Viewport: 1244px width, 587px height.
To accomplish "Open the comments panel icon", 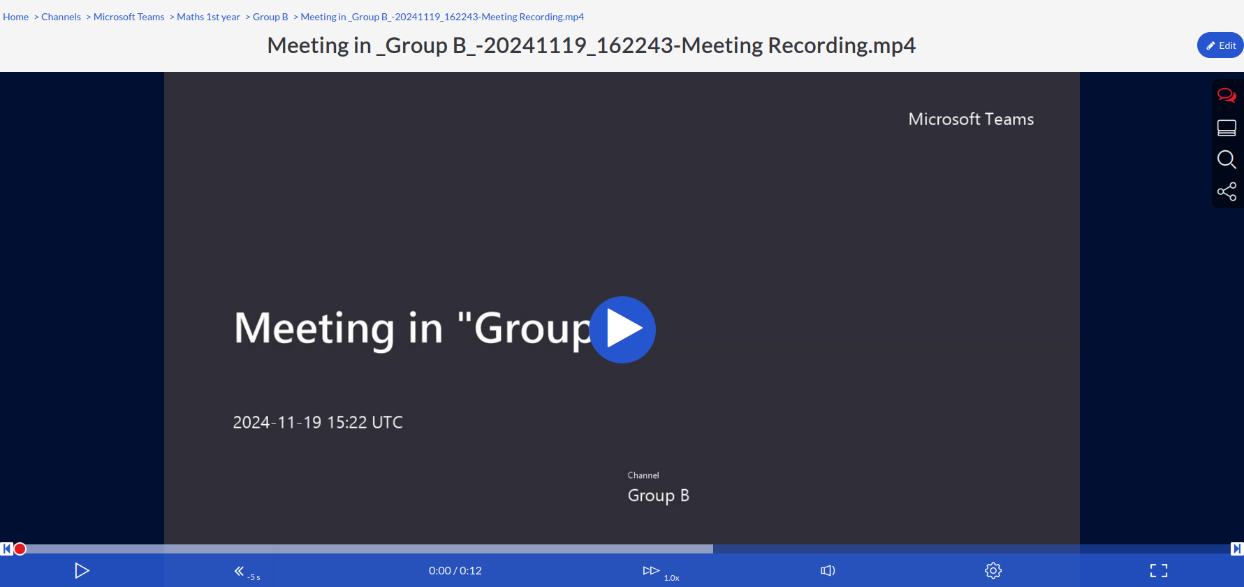I will pyautogui.click(x=1227, y=95).
